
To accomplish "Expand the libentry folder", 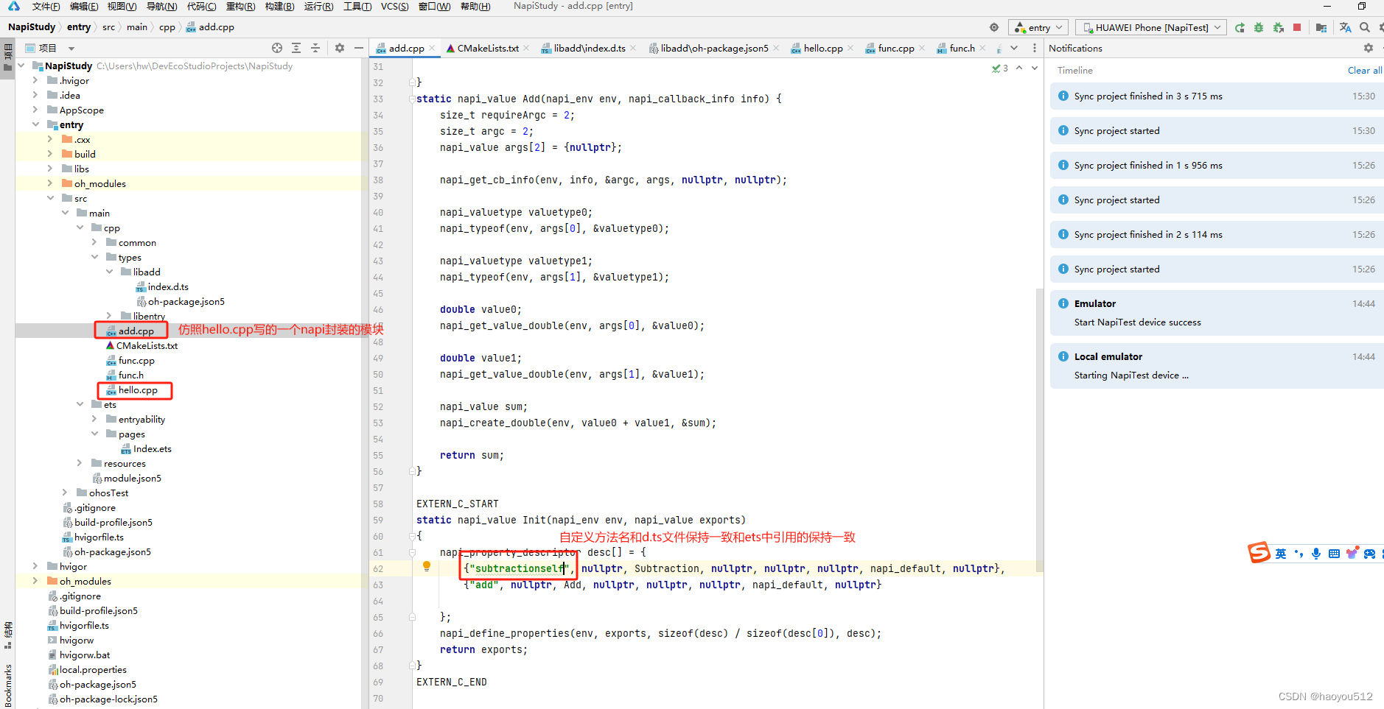I will tap(109, 316).
